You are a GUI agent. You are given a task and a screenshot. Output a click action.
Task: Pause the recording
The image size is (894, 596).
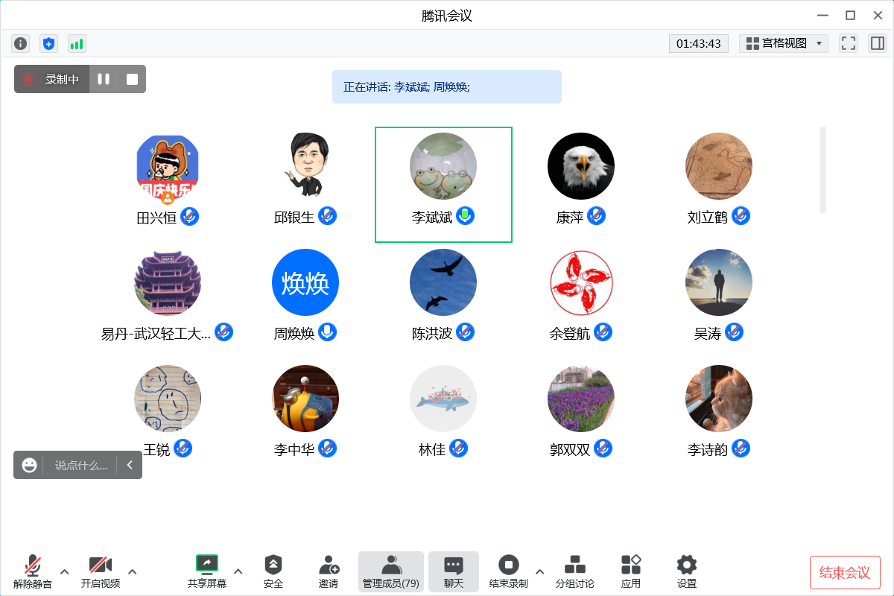(x=104, y=79)
